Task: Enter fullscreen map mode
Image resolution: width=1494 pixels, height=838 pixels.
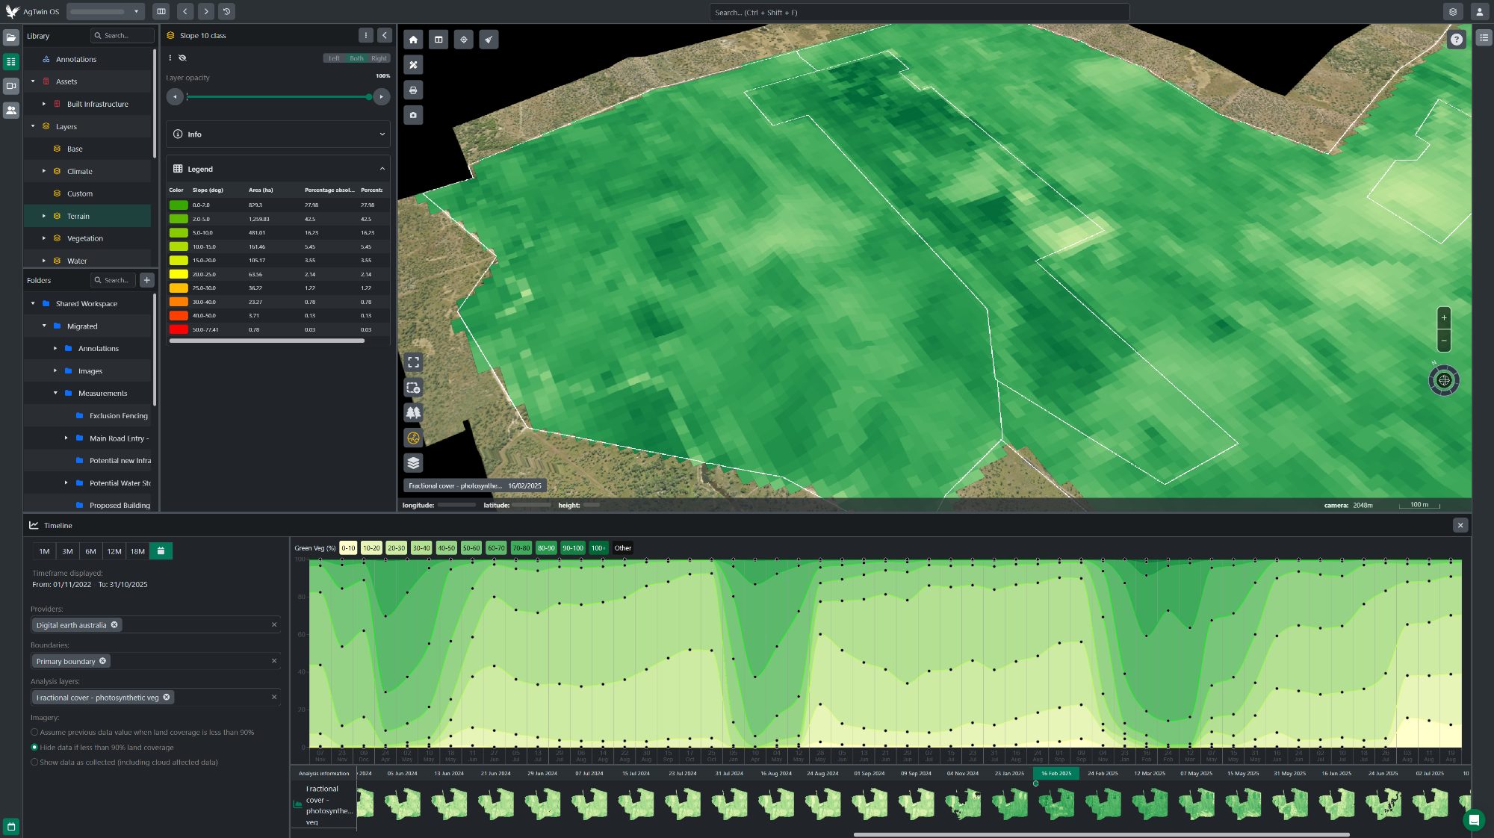Action: 413,362
